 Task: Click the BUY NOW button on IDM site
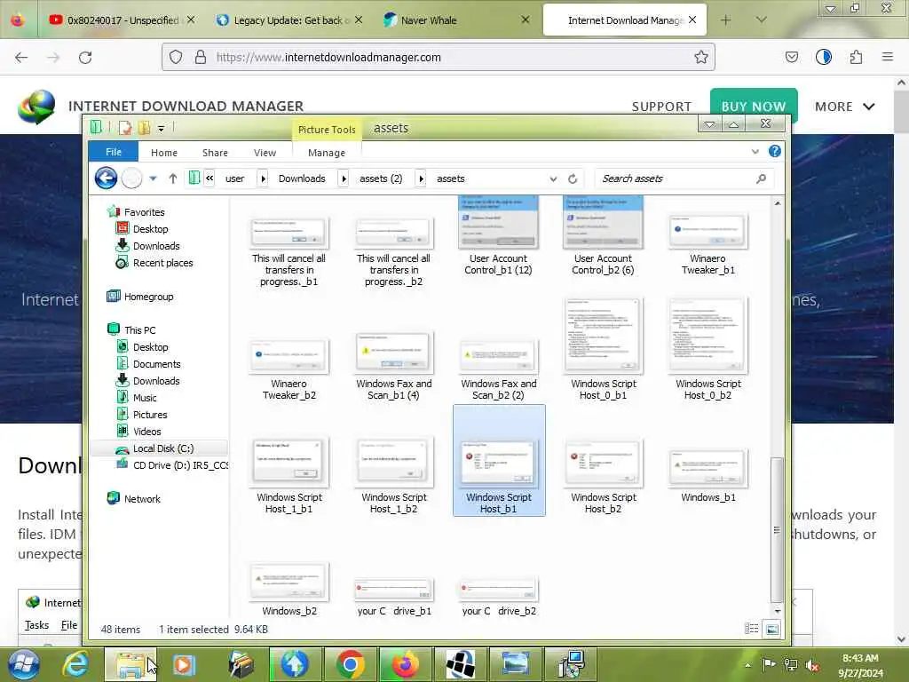pyautogui.click(x=753, y=107)
